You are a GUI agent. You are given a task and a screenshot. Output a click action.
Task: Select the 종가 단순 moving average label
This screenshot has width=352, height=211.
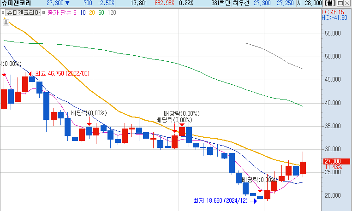[60, 12]
